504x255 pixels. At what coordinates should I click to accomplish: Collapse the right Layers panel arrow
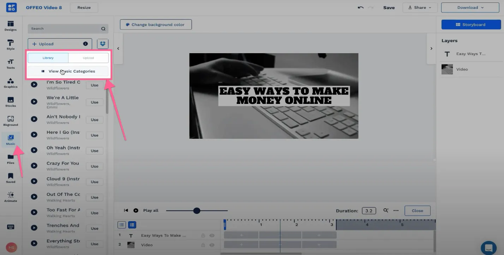(x=431, y=49)
